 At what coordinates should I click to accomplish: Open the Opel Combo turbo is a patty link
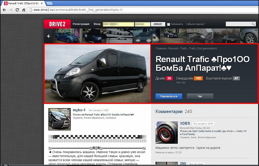click(207, 131)
